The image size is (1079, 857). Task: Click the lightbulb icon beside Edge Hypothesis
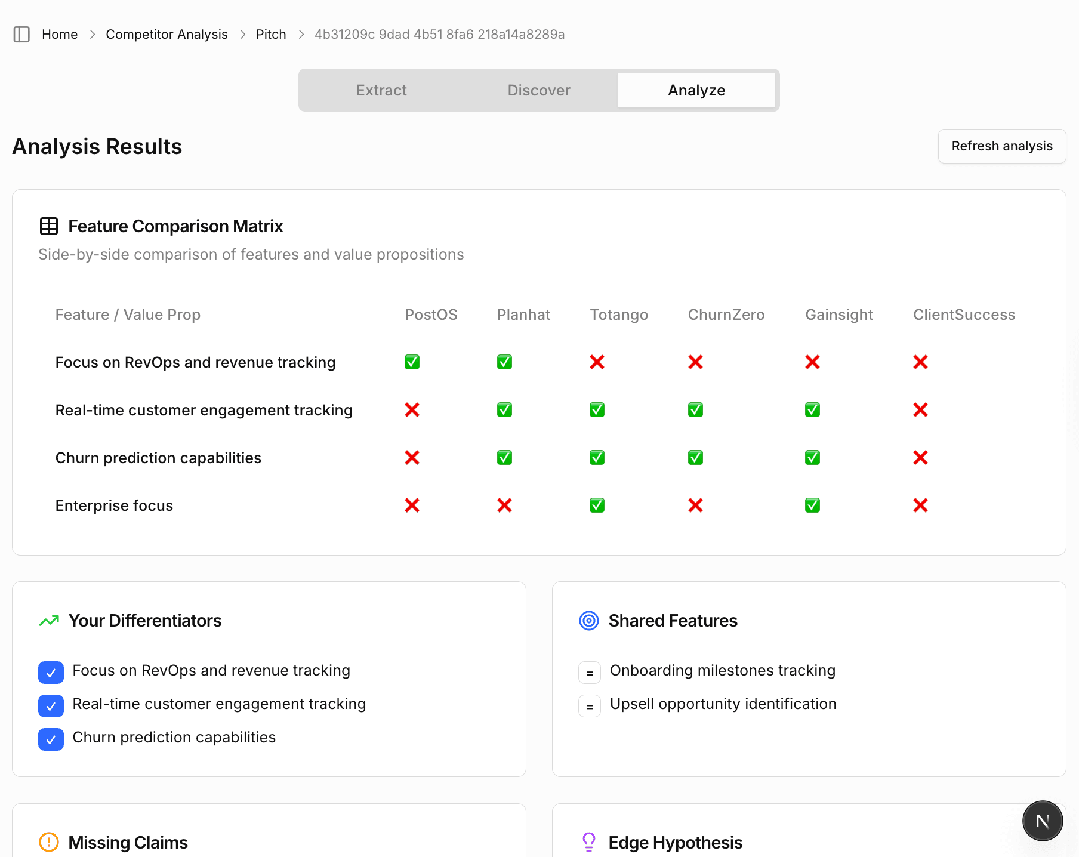pyautogui.click(x=589, y=842)
